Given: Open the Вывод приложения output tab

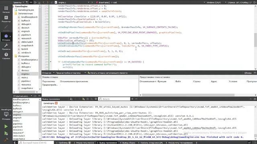Looking at the screenshot, I should coord(107,143).
